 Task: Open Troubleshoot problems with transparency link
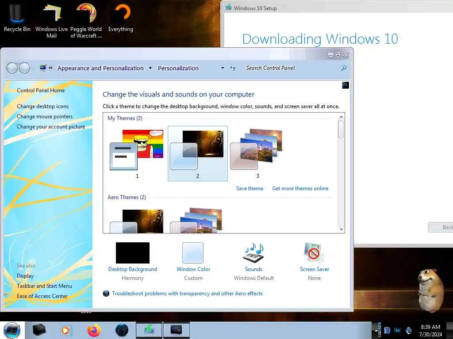tap(187, 294)
